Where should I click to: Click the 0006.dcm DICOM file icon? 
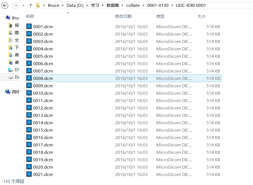point(29,63)
